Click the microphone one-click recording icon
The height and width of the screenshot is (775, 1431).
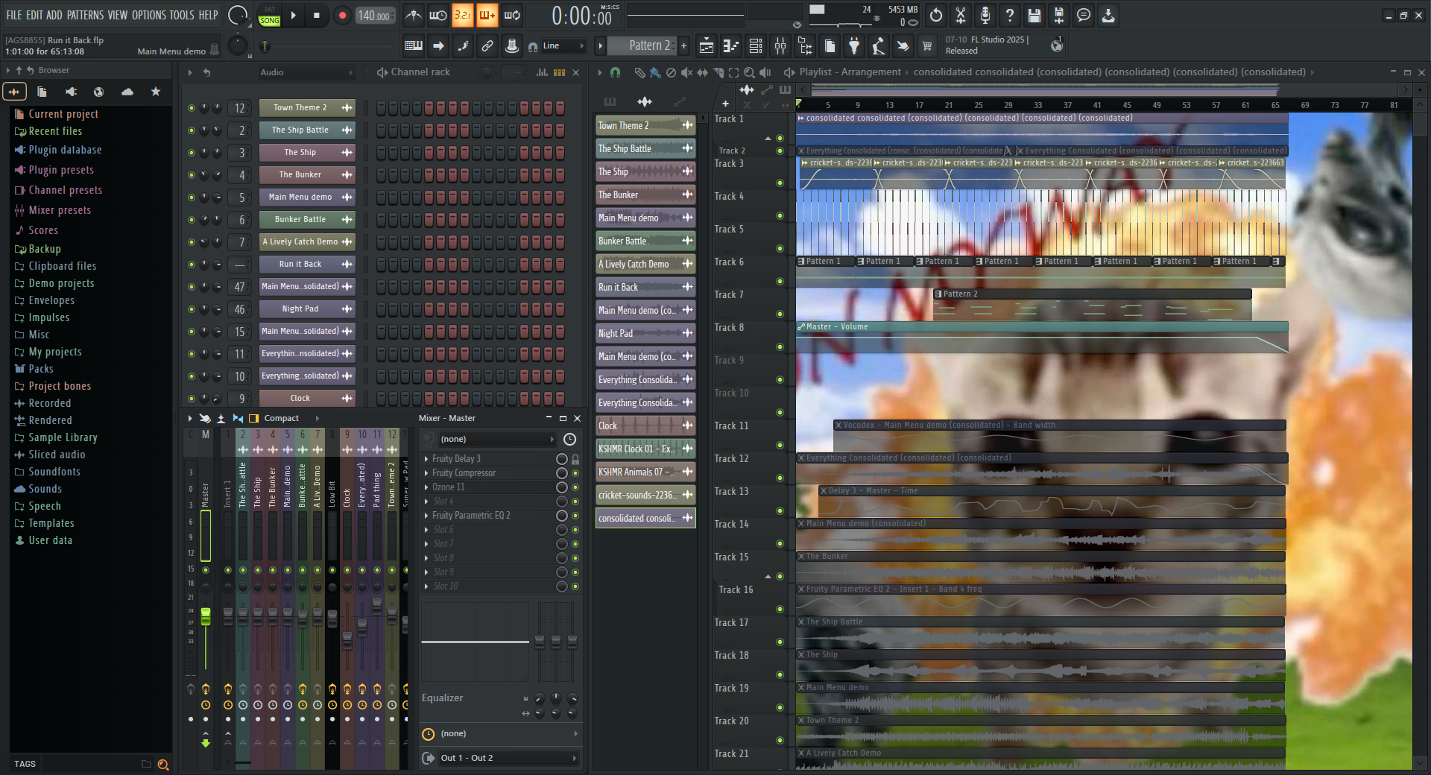985,15
